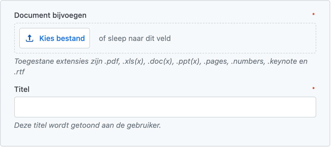Click the .pdf extension text

pyautogui.click(x=112, y=61)
